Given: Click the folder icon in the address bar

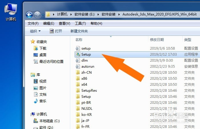Looking at the screenshot, I should [48, 14].
